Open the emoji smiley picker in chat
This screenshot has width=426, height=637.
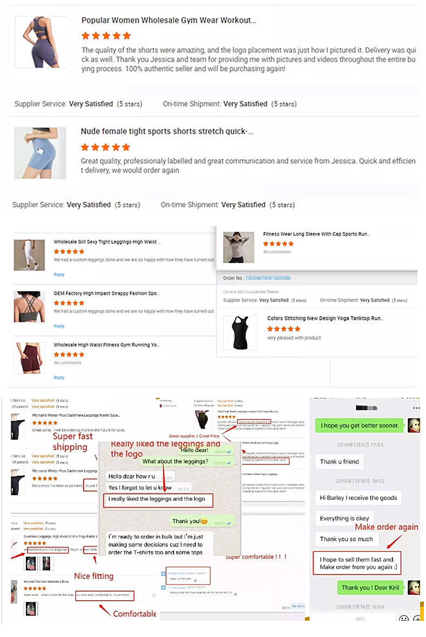click(x=404, y=619)
